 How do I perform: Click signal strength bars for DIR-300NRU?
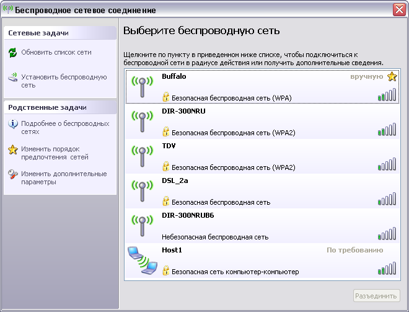[x=387, y=129]
